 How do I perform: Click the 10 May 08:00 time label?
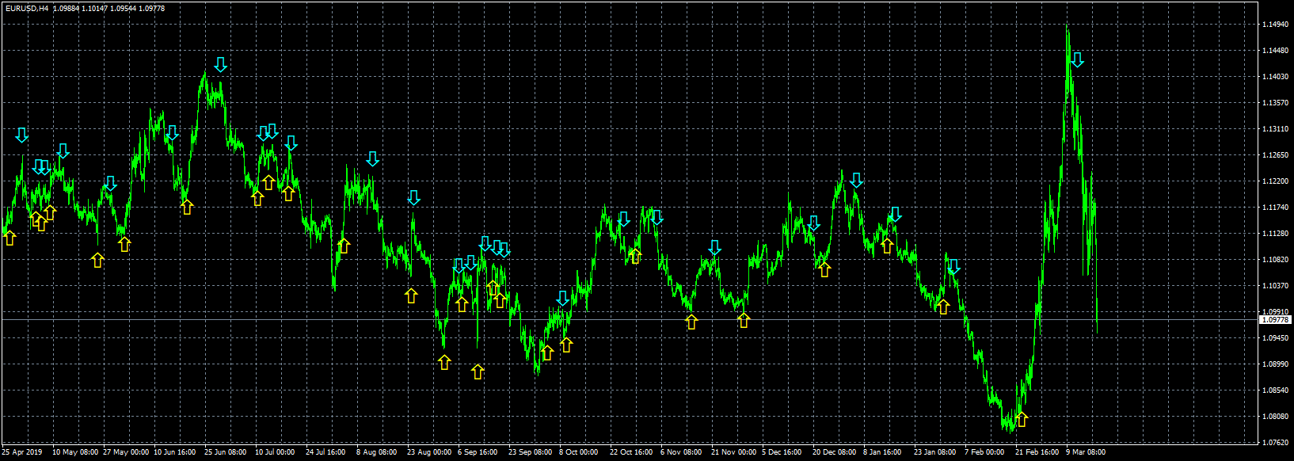(75, 452)
